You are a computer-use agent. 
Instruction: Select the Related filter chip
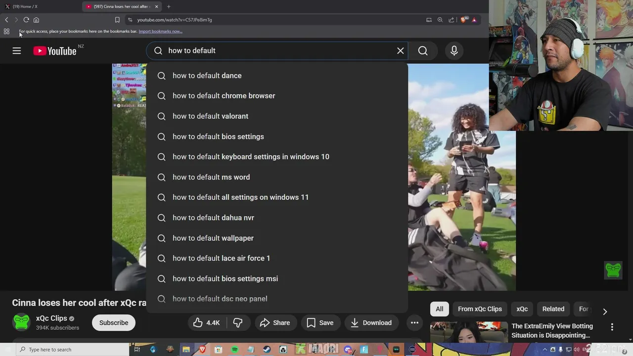(x=553, y=309)
